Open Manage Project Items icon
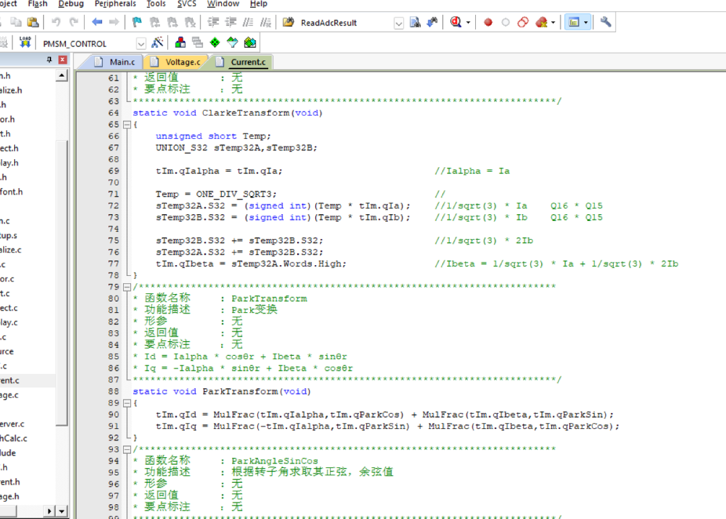The image size is (726, 519). pyautogui.click(x=180, y=42)
